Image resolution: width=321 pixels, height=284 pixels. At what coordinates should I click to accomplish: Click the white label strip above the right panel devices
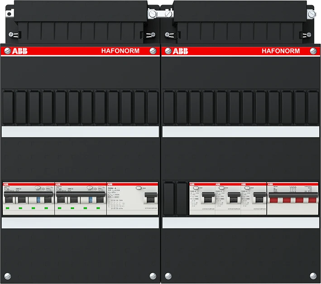tap(240, 132)
